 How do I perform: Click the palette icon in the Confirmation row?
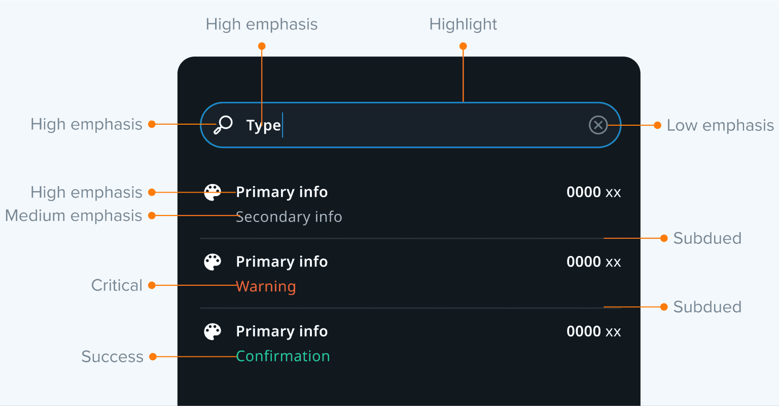click(213, 331)
